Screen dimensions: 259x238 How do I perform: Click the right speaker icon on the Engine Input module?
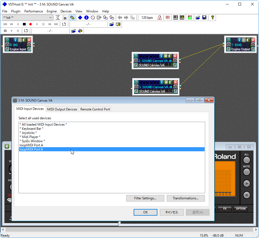click(x=29, y=49)
